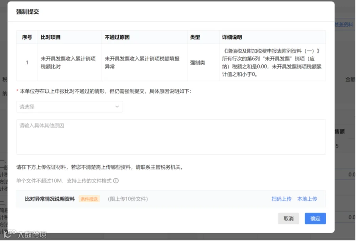Click the 取消 button
The width and height of the screenshot is (356, 241).
tap(289, 218)
